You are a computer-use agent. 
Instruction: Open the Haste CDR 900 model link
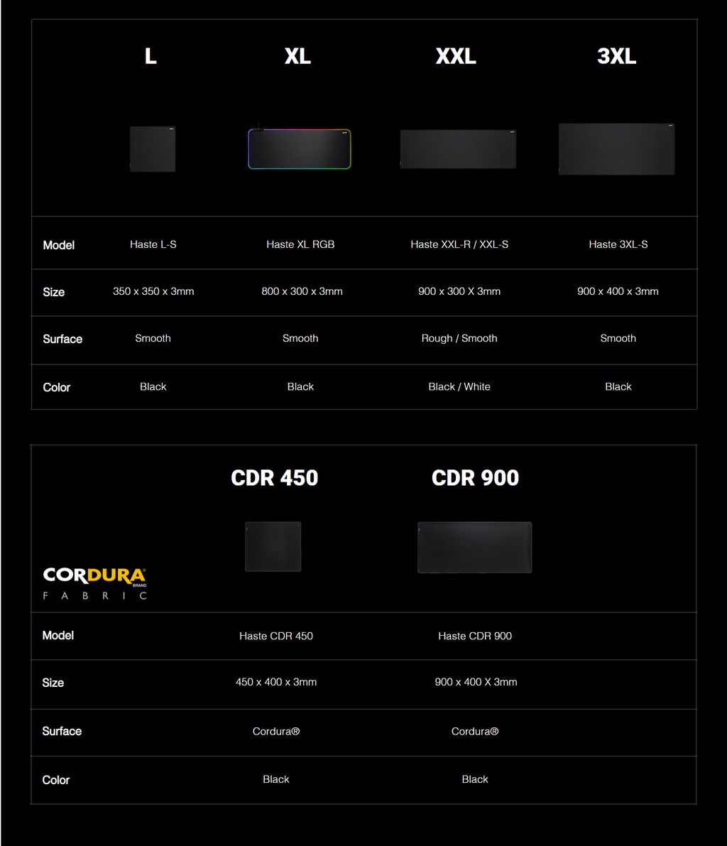point(475,636)
